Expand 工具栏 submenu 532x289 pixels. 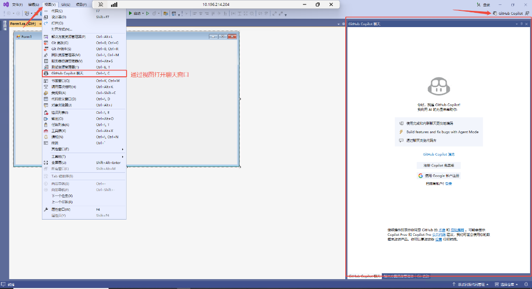coord(59,157)
